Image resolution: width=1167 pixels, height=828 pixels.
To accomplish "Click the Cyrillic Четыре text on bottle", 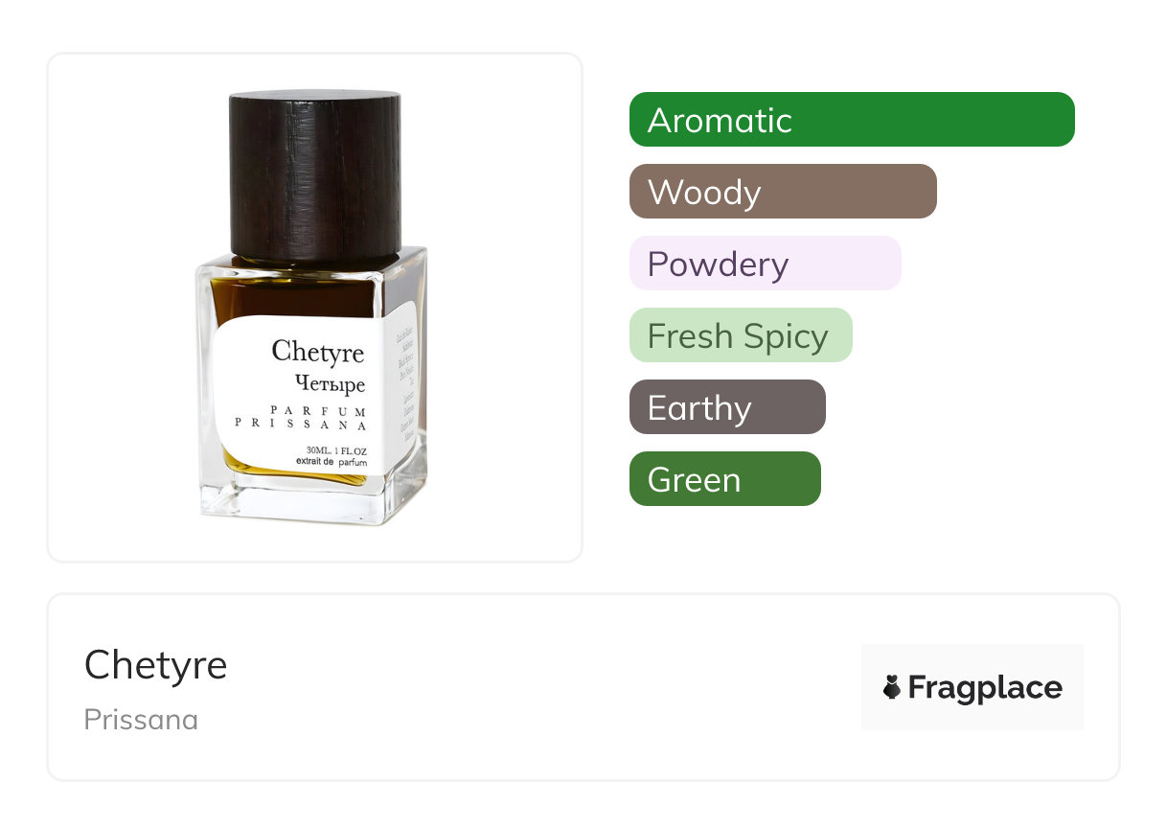I will click(331, 384).
